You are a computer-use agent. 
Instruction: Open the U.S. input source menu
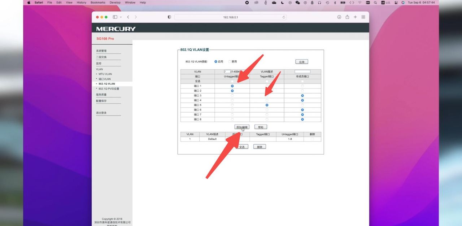(x=385, y=3)
